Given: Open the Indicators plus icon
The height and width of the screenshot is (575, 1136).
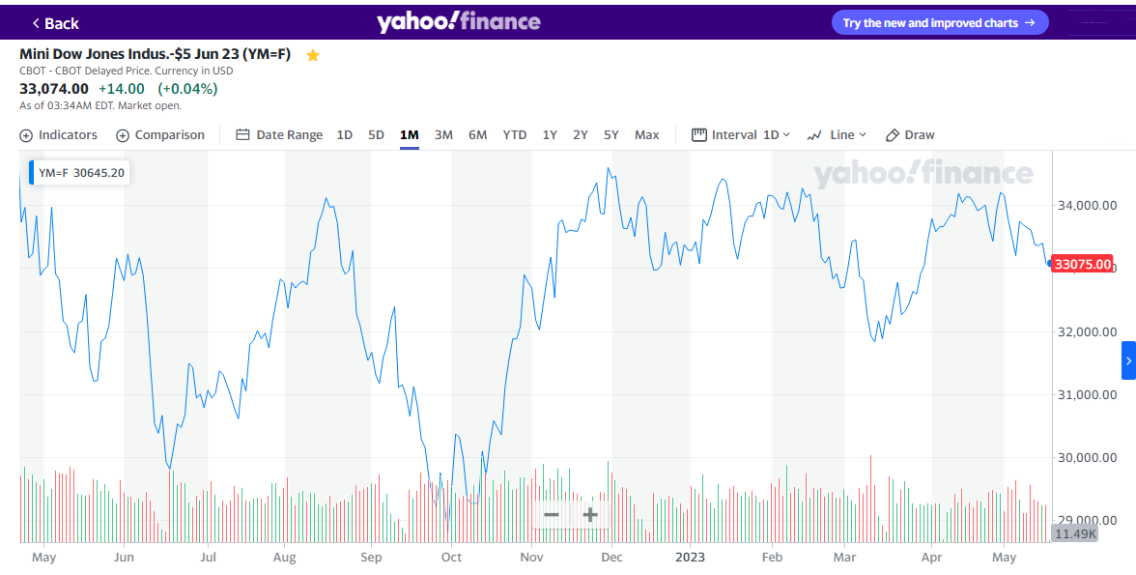Looking at the screenshot, I should point(26,135).
